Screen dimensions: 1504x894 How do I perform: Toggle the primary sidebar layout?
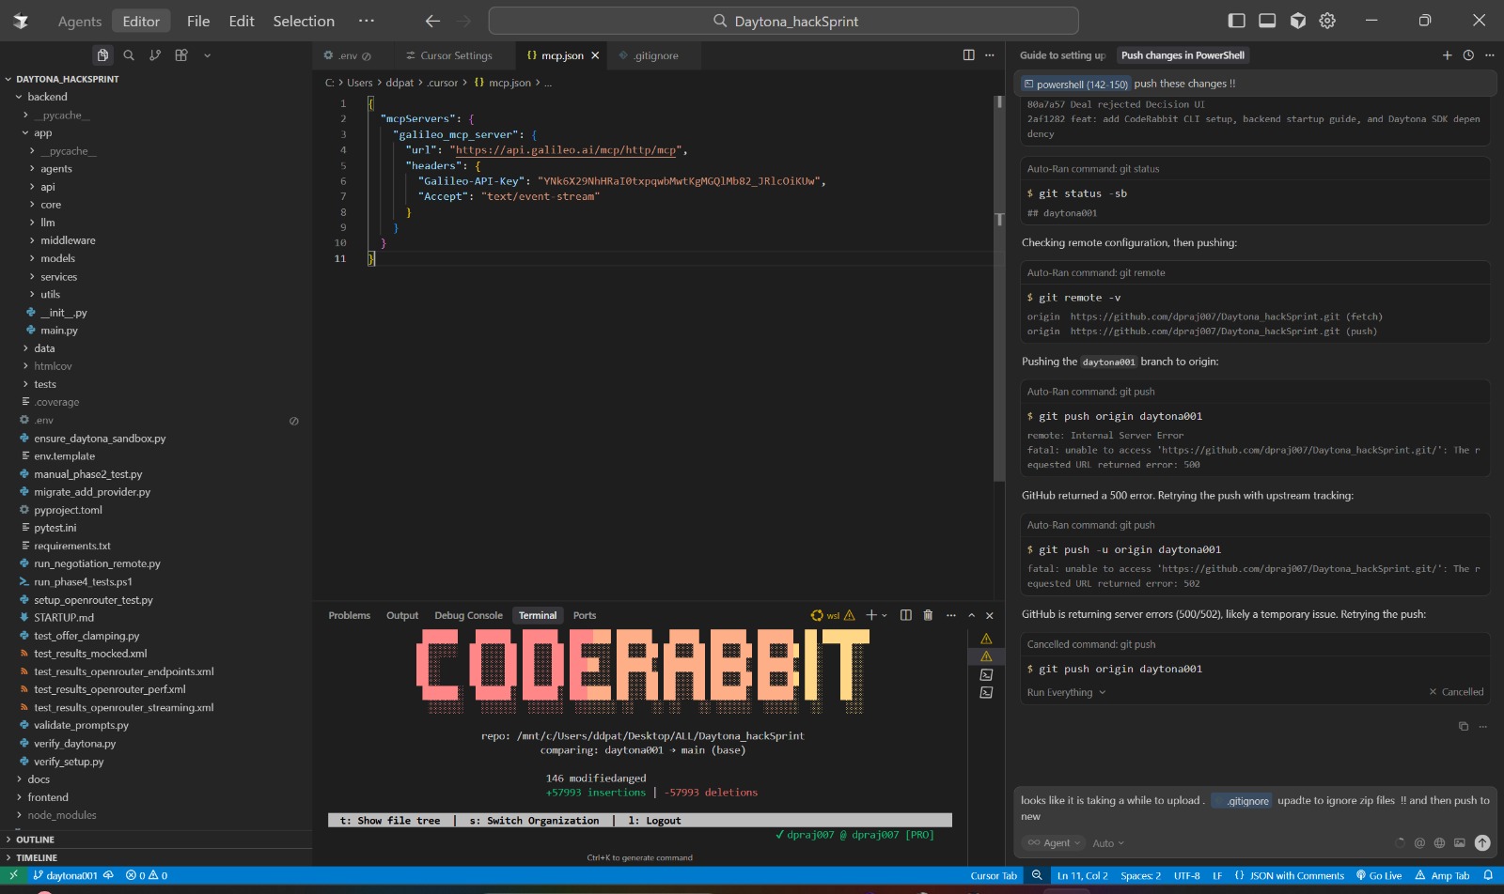click(1237, 21)
